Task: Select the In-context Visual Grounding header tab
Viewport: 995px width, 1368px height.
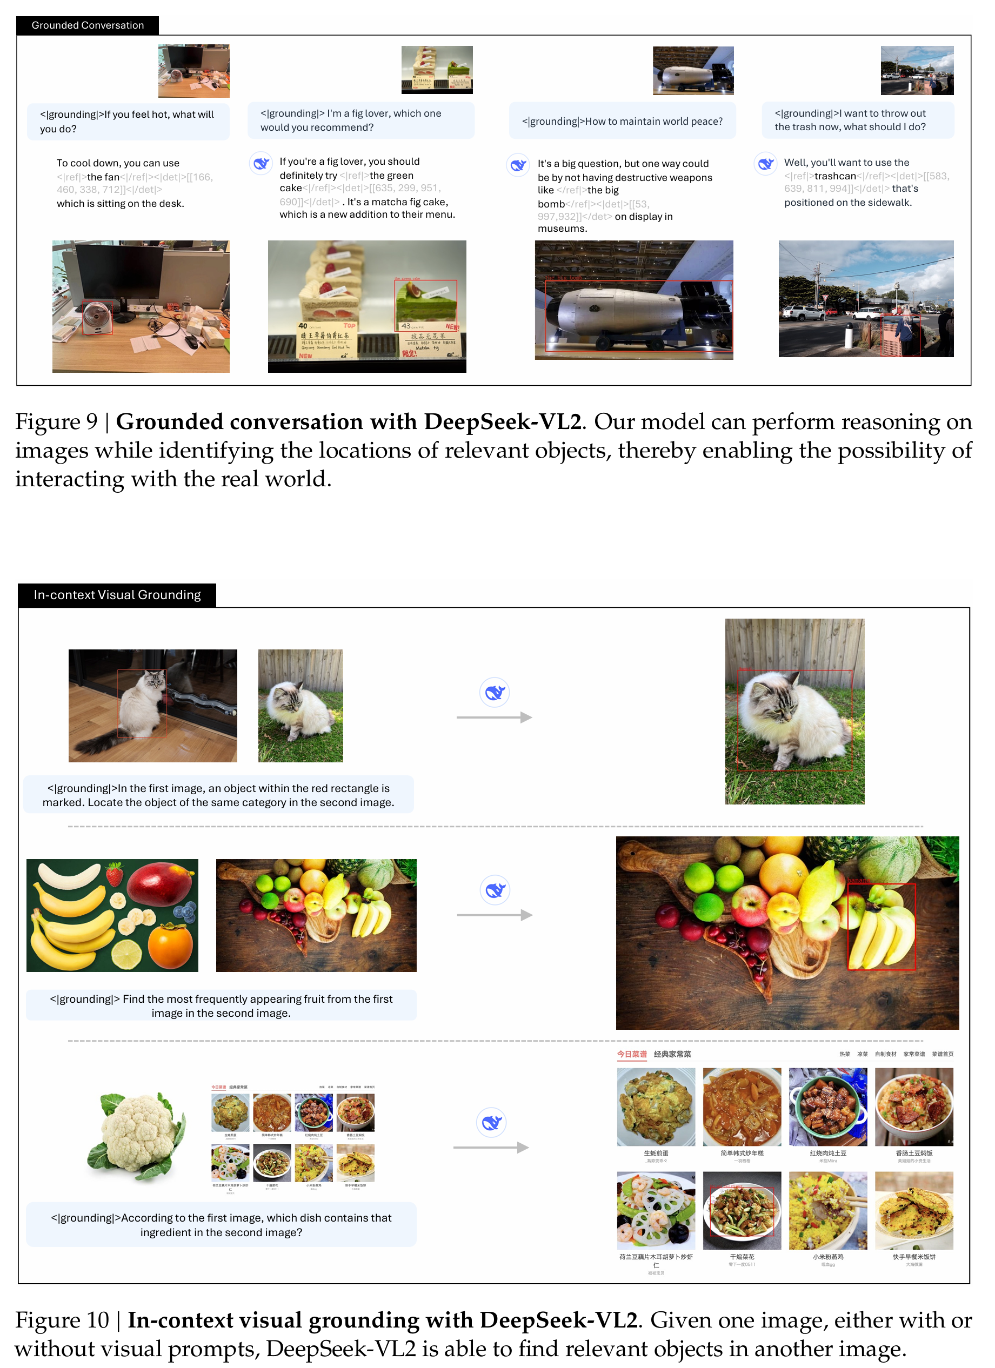Action: click(x=117, y=595)
